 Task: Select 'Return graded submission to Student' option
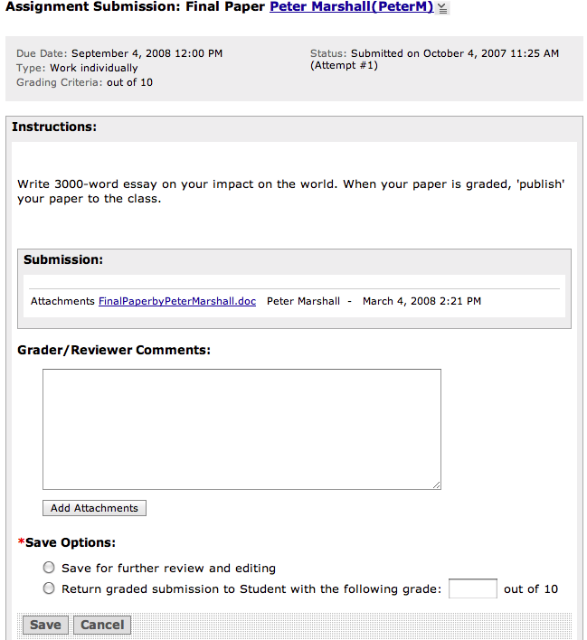[49, 588]
